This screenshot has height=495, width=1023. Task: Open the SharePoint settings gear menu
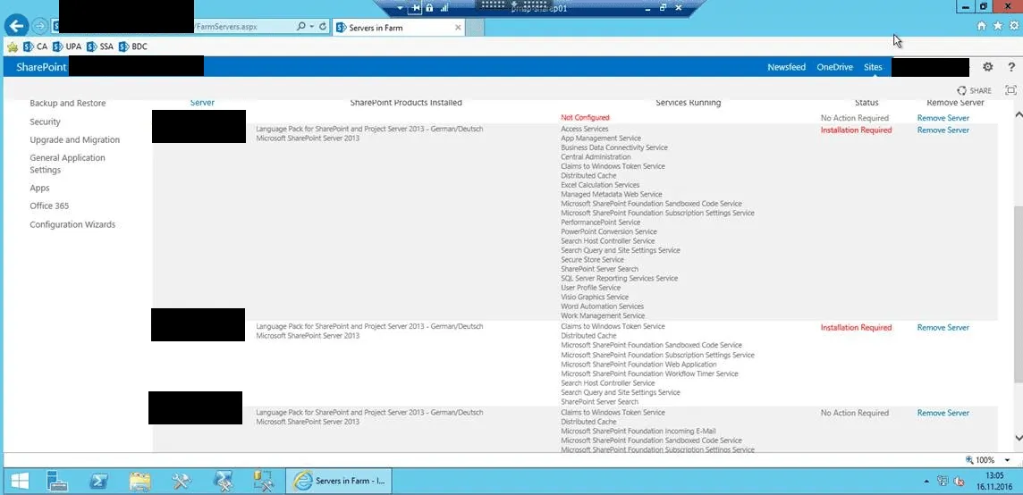tap(988, 66)
